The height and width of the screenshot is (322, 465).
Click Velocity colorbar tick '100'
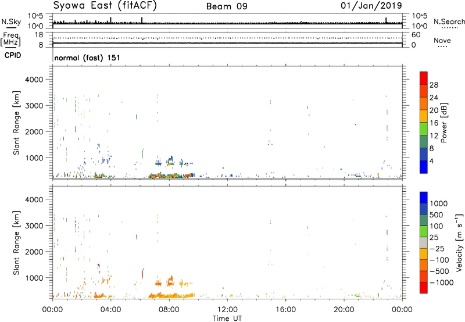pyautogui.click(x=437, y=226)
